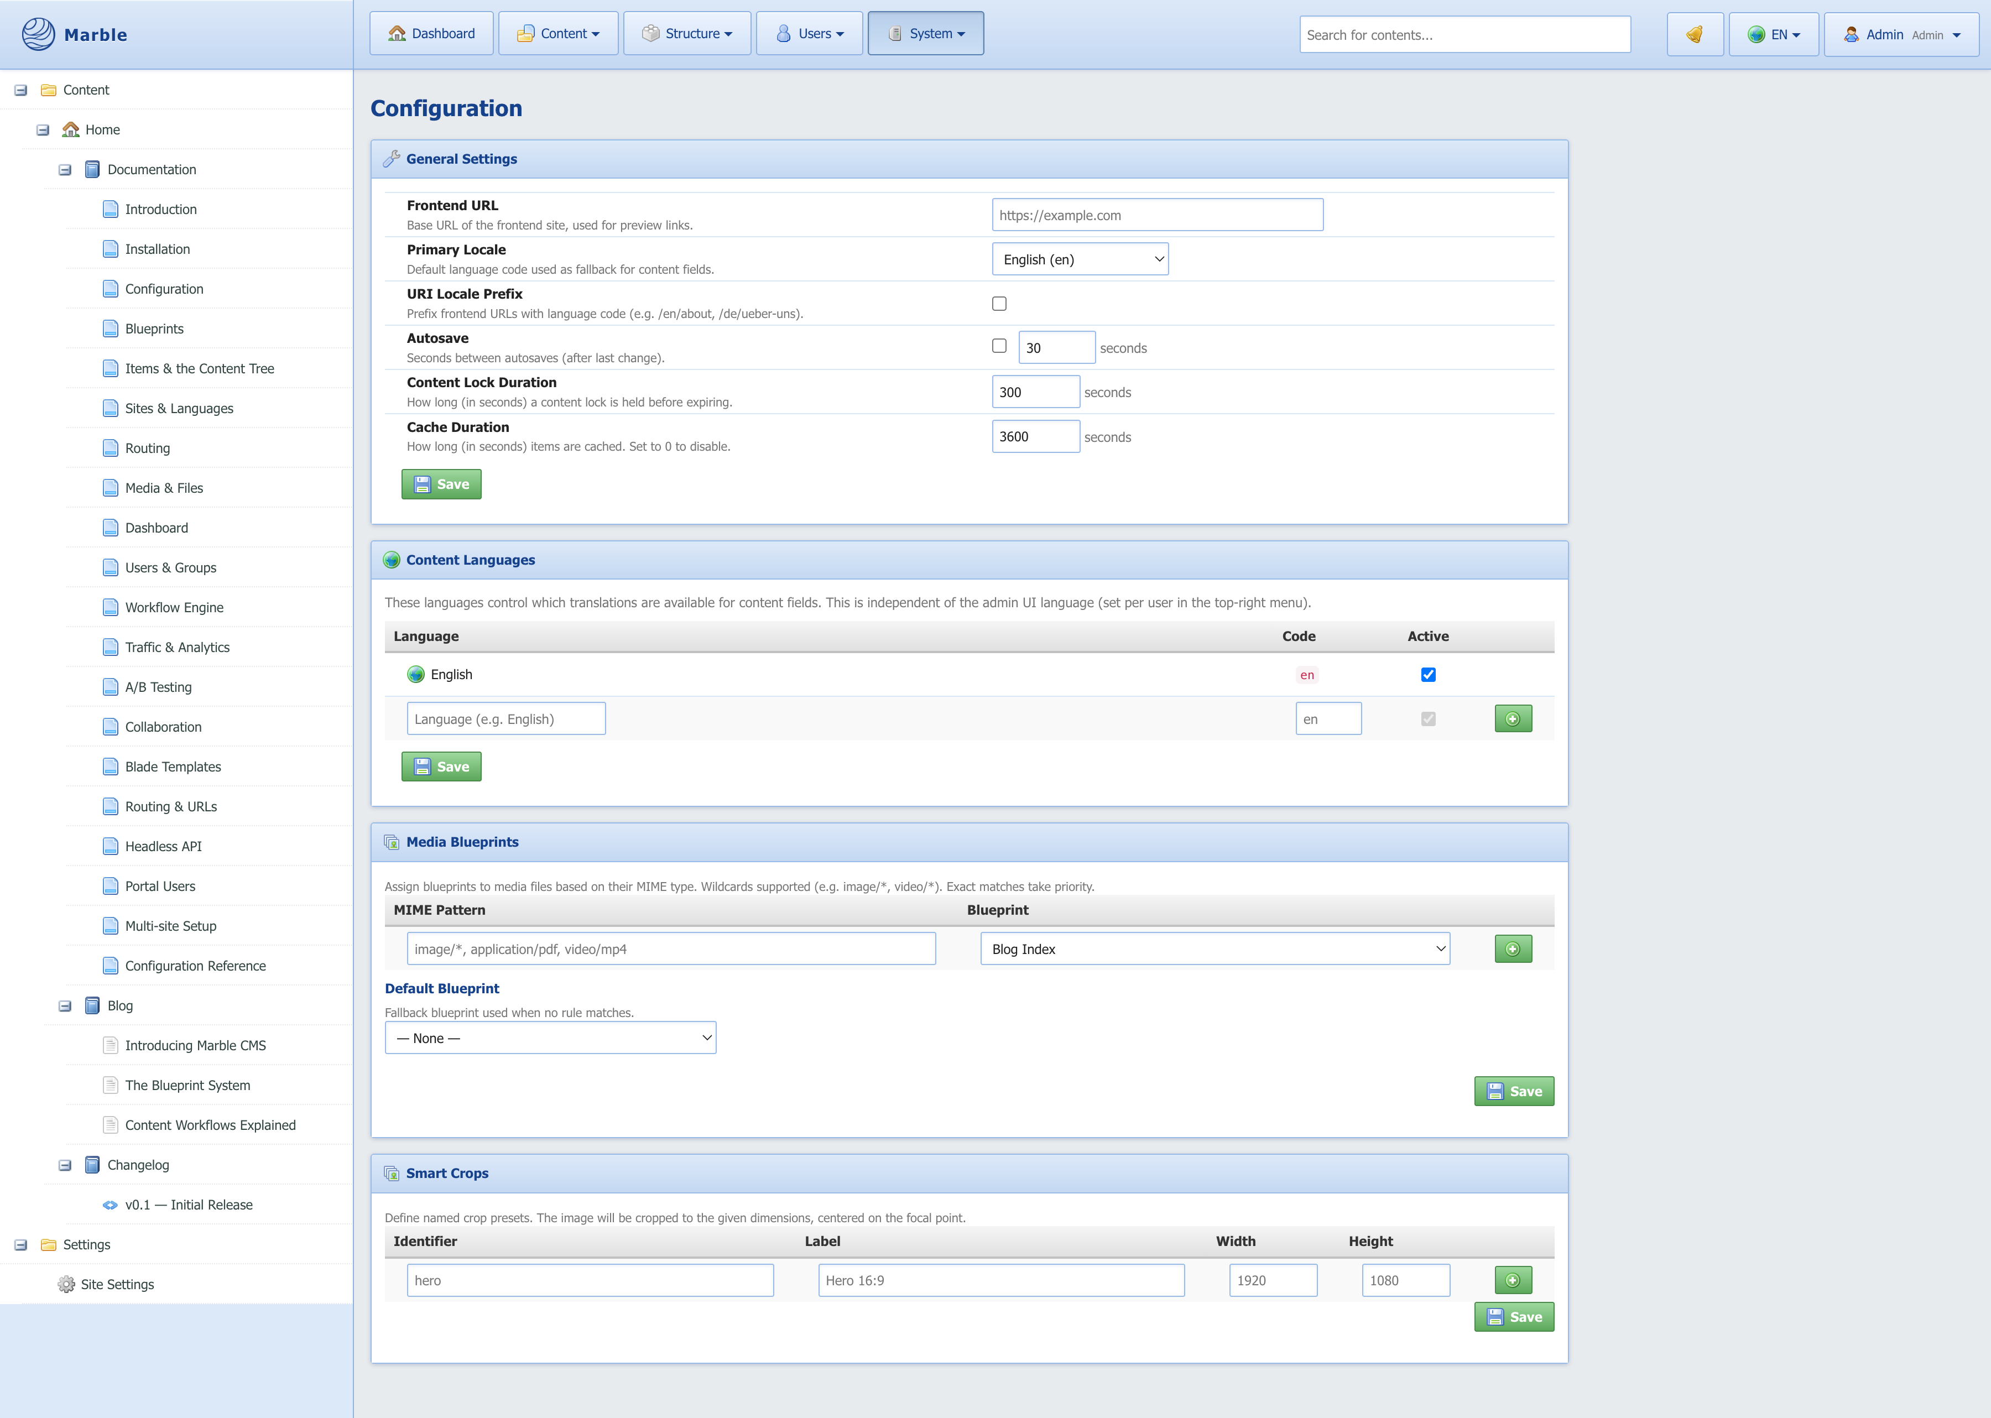Viewport: 1991px width, 1418px height.
Task: Click green add button in Content Languages
Action: (x=1513, y=718)
